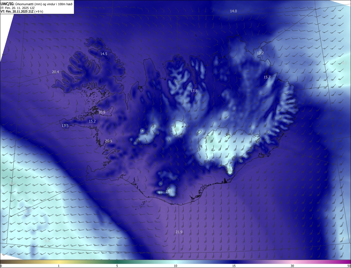Click the 15.2 value label
Viewport: 351px width, 268px height.
[92, 121]
